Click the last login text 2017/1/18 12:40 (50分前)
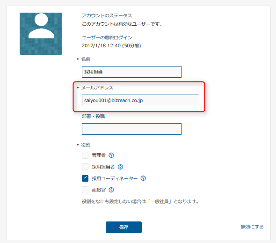The height and width of the screenshot is (243, 276). [x=111, y=45]
